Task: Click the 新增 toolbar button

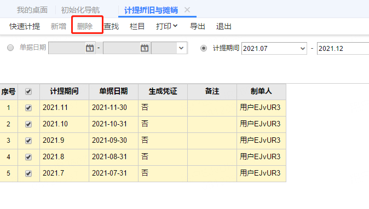Action: pos(59,26)
